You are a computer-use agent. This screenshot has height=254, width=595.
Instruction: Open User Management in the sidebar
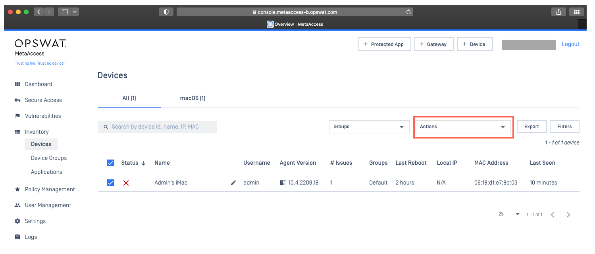pyautogui.click(x=48, y=205)
